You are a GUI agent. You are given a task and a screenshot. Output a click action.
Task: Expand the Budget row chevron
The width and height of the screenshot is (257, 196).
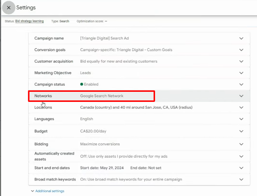(241, 131)
